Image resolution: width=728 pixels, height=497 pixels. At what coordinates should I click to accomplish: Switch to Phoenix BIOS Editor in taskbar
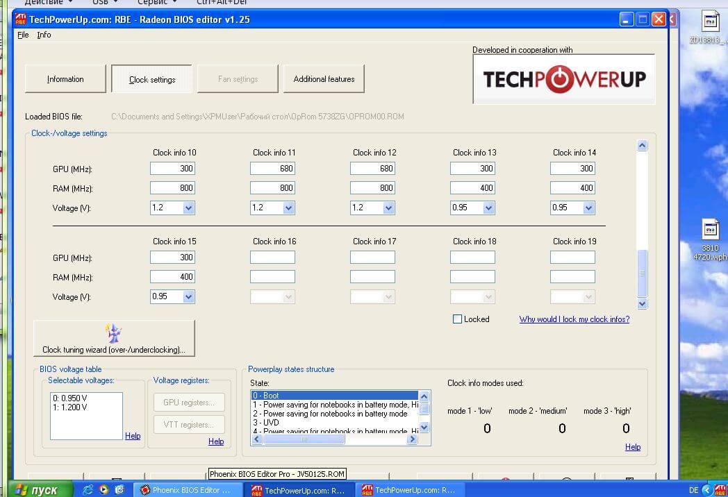(186, 490)
